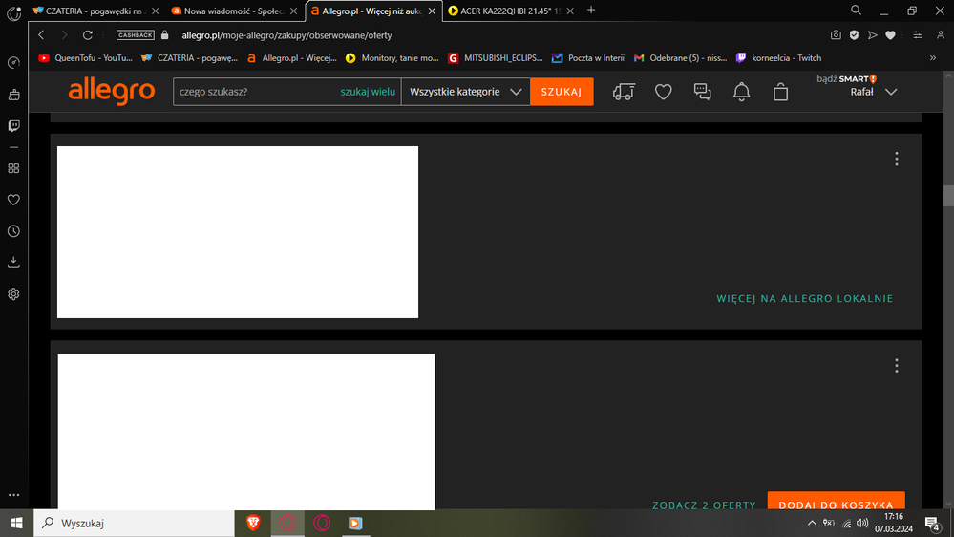Open sidebar three-dots setup menu
The height and width of the screenshot is (537, 954).
click(13, 495)
